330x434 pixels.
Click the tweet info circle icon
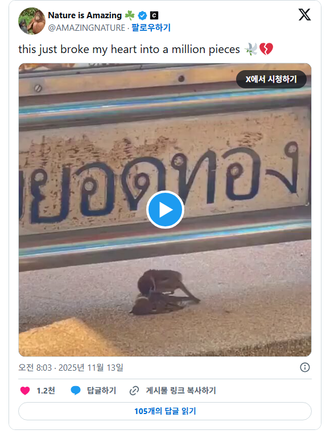pyautogui.click(x=305, y=367)
